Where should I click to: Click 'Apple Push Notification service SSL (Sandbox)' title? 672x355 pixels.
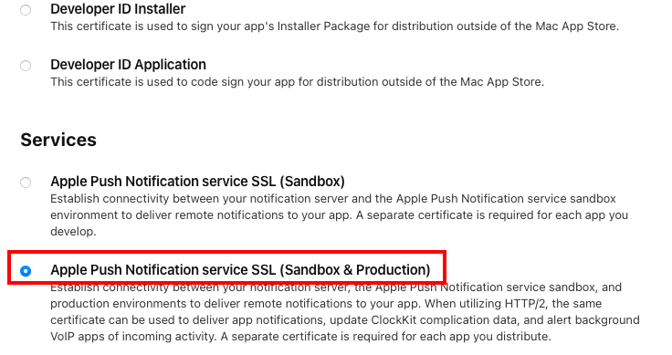[197, 182]
